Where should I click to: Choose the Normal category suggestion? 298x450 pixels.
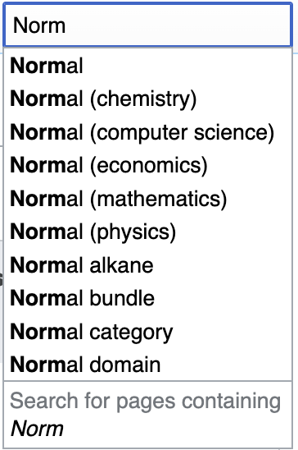pos(148,332)
